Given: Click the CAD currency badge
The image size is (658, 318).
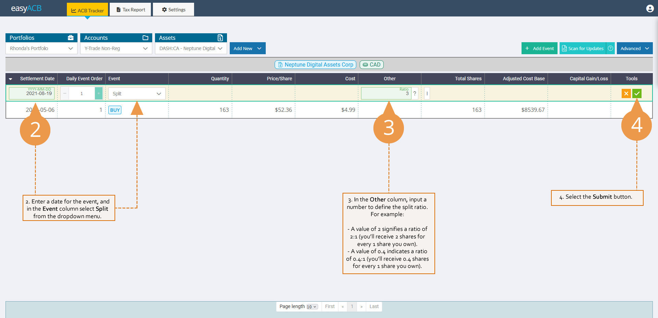Looking at the screenshot, I should pyautogui.click(x=372, y=64).
